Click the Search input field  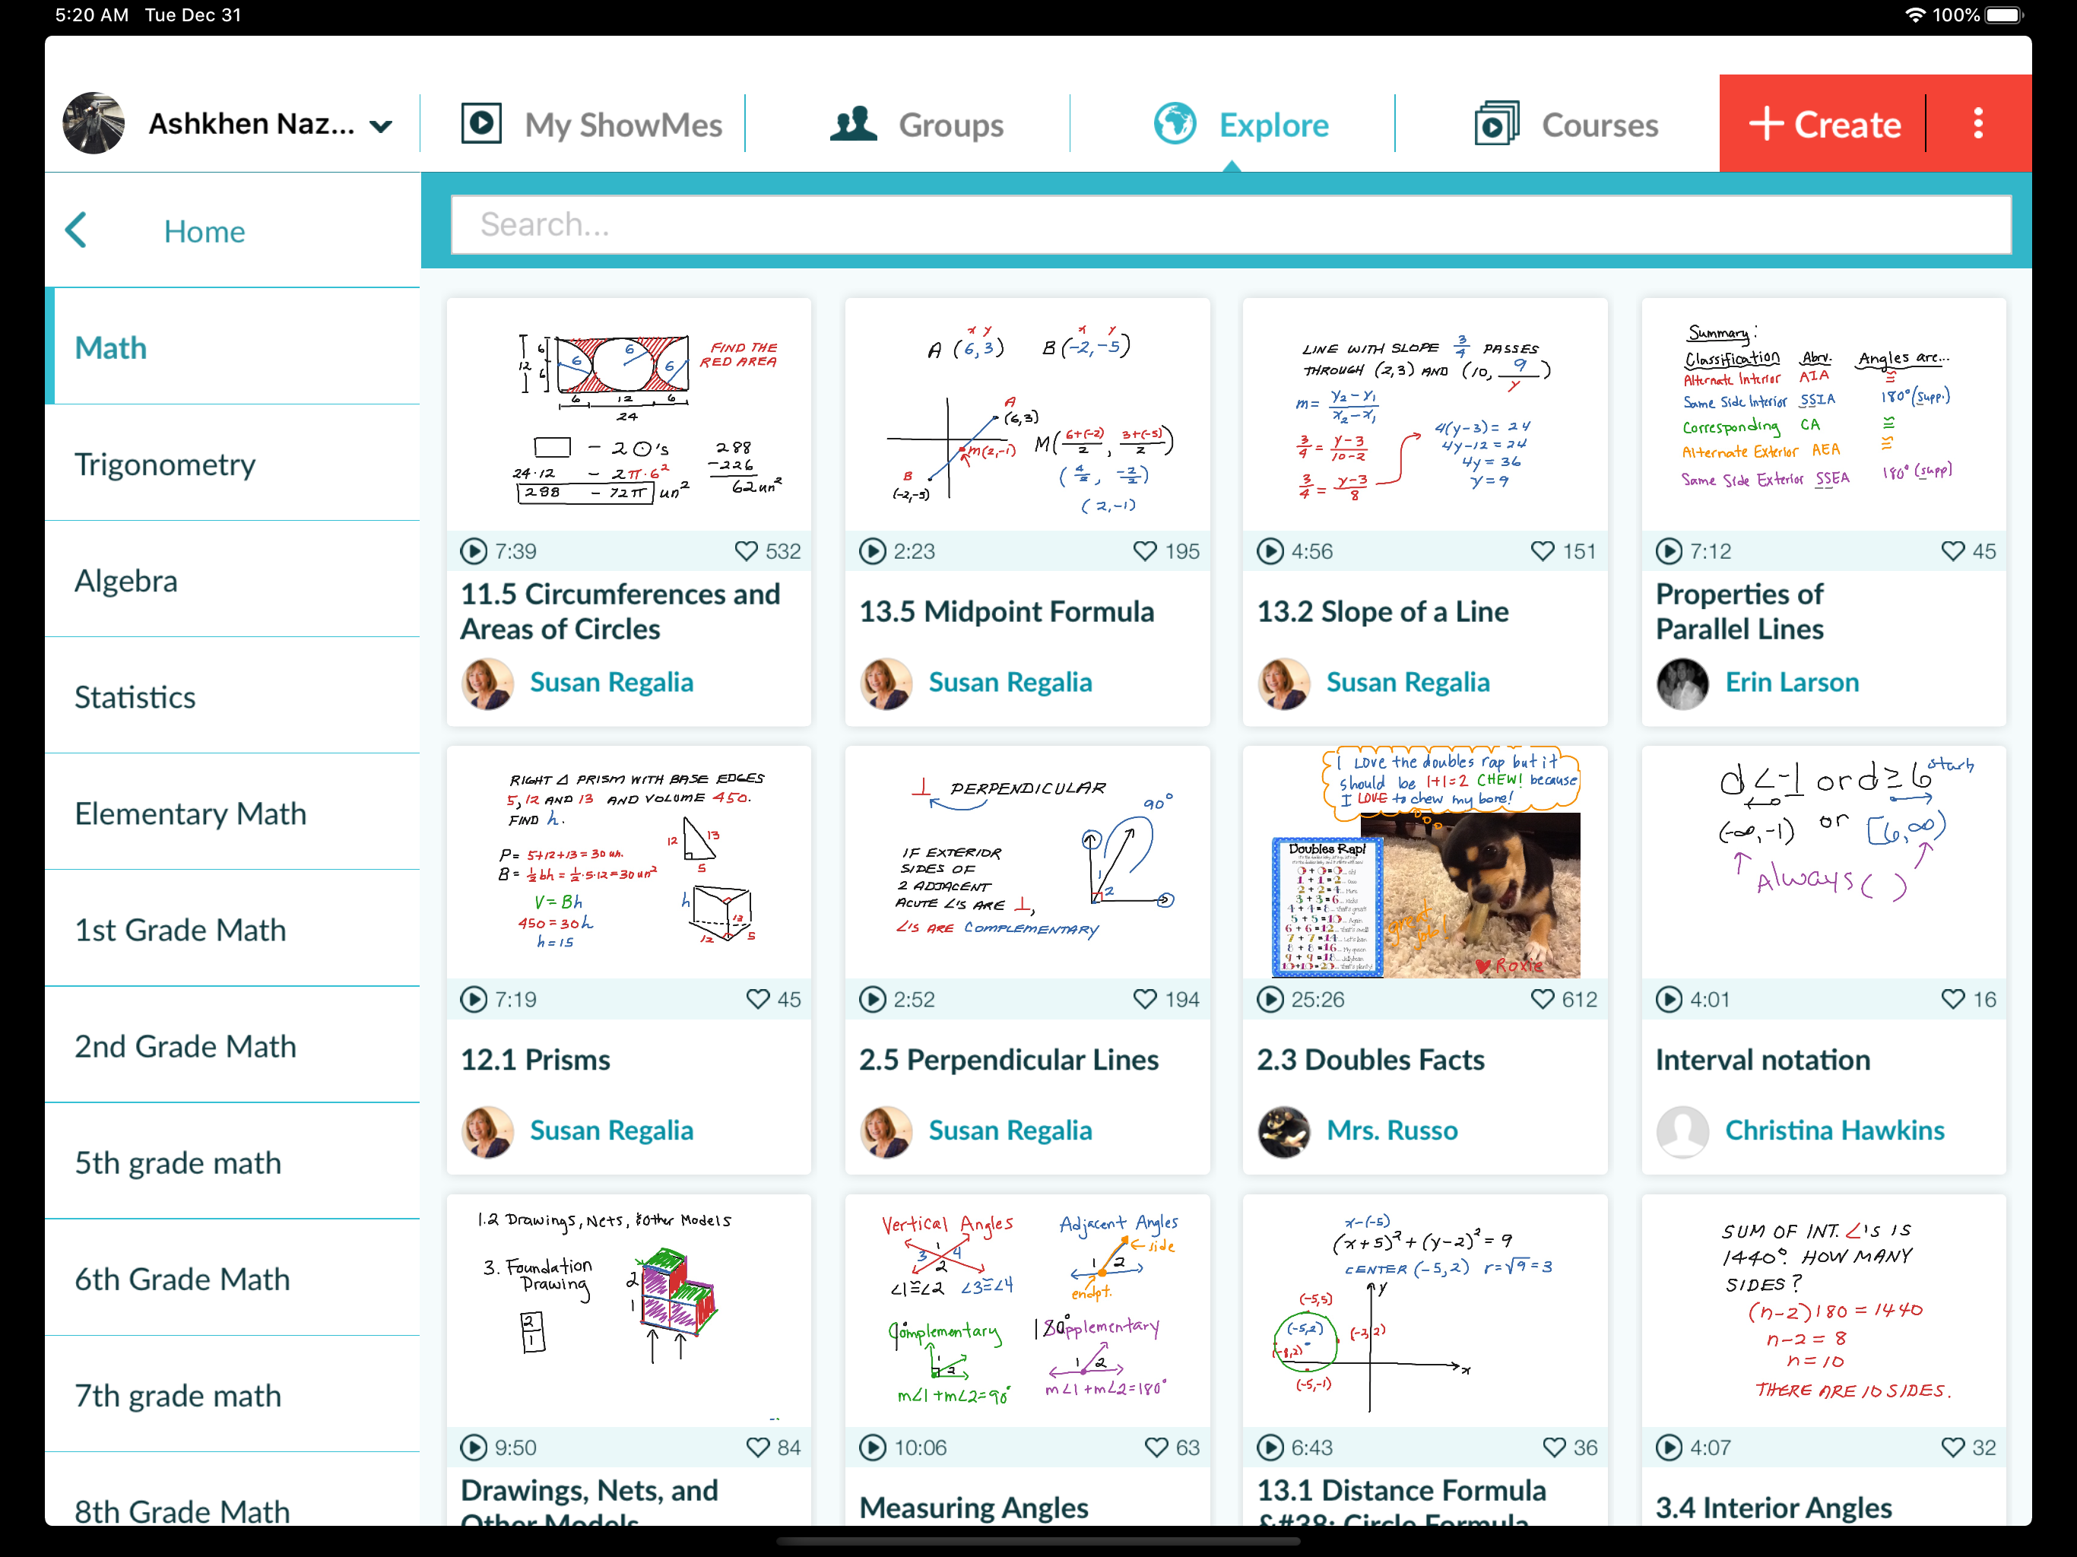pyautogui.click(x=1230, y=224)
